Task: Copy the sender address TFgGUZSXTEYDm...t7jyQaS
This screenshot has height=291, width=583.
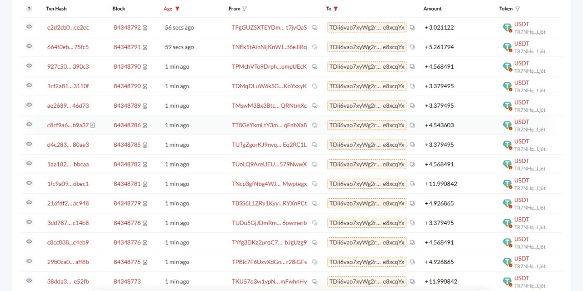Action: 315,28
